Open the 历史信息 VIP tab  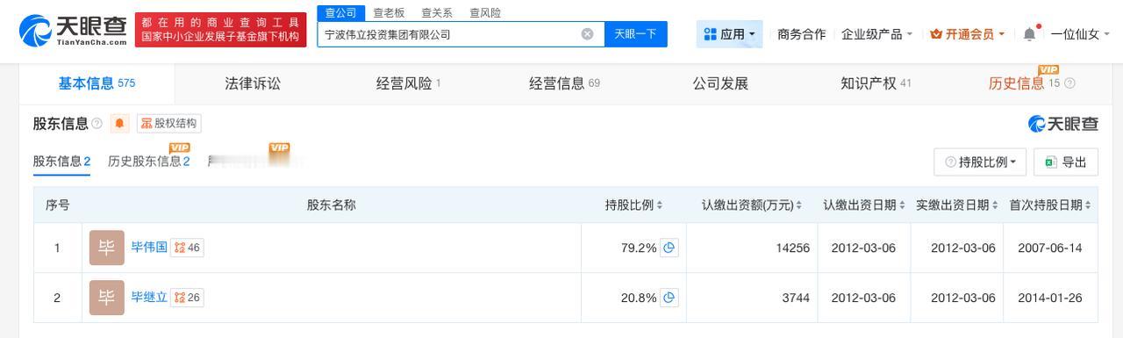(1024, 83)
